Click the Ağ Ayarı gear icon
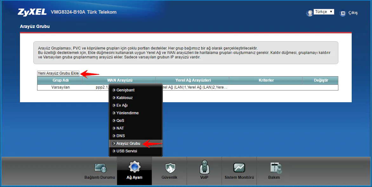The height and width of the screenshot is (187, 372). (x=134, y=167)
